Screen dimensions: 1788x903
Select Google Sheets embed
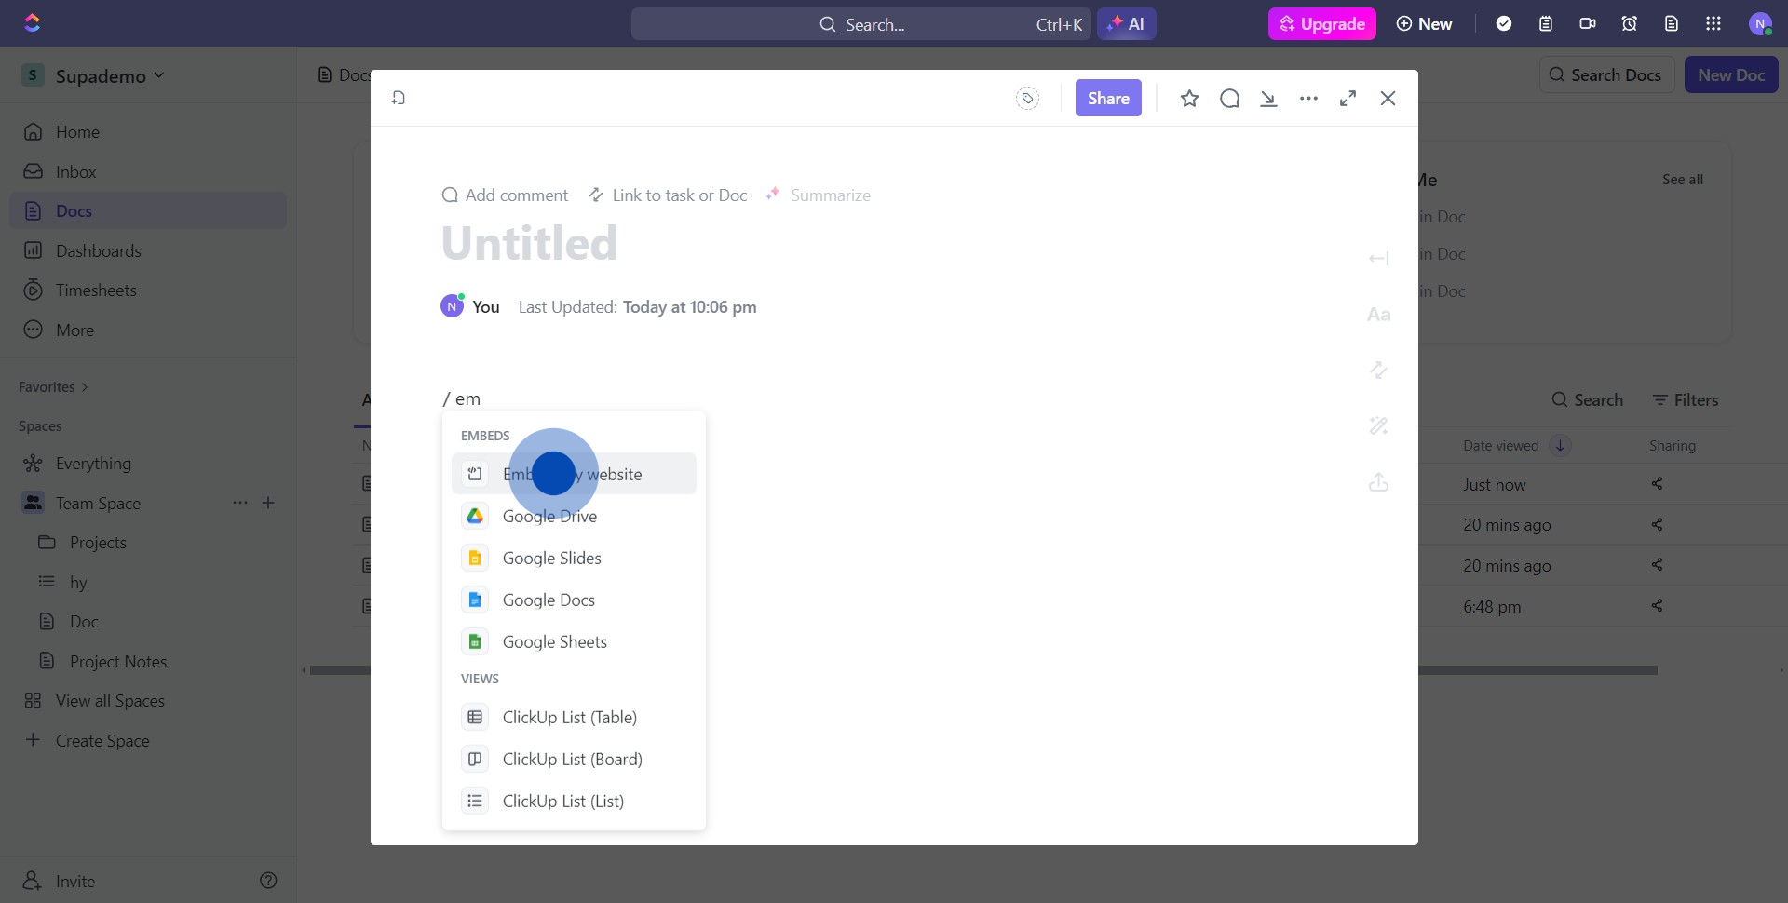coord(574,641)
